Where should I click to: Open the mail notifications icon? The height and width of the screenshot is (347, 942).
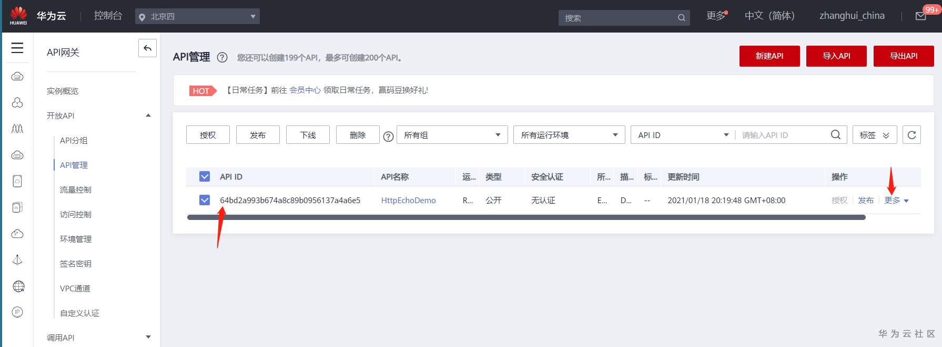click(920, 16)
